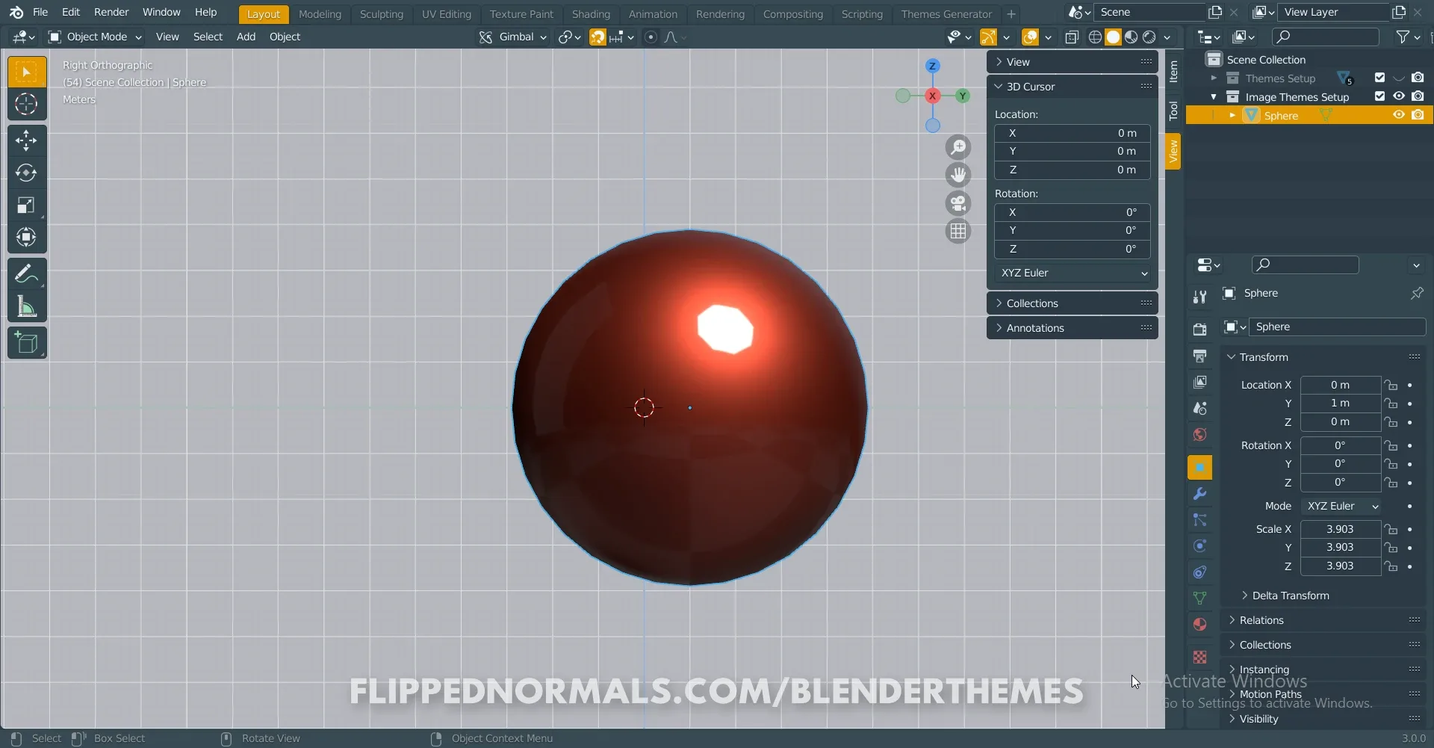
Task: Click the Z axis on navigation gizmo
Action: [x=932, y=66]
